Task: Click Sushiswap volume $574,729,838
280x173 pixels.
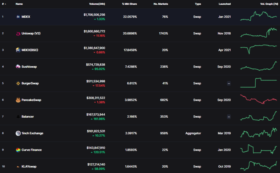Action: 95,65
